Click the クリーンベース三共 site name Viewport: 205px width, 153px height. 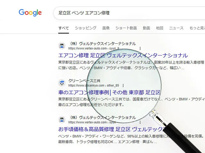84,81
